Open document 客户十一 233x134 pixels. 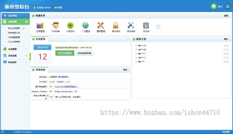(142, 62)
